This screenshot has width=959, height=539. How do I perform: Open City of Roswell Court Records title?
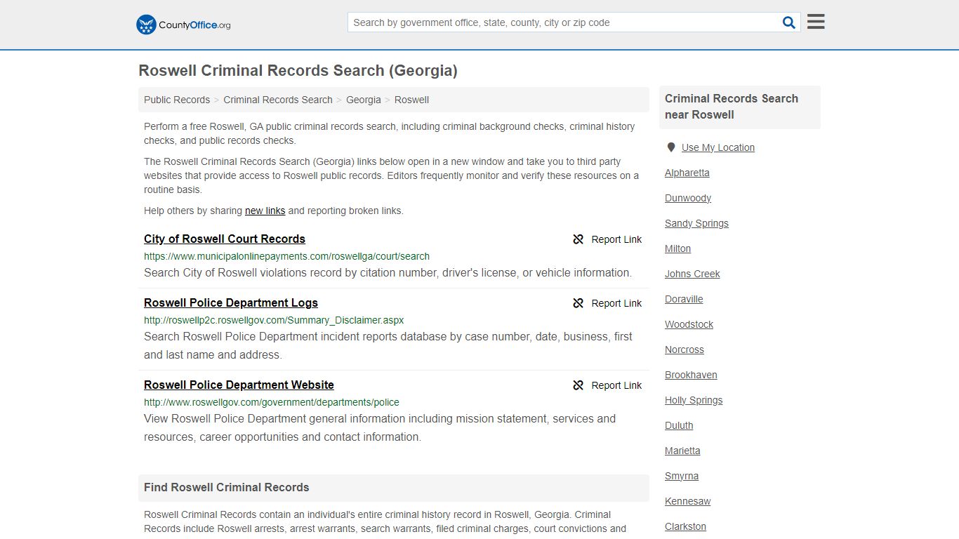point(225,239)
